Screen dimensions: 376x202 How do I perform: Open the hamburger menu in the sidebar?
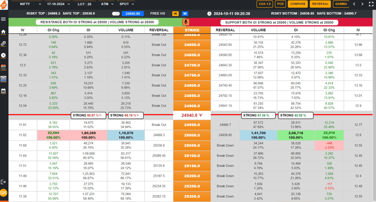point(3,19)
